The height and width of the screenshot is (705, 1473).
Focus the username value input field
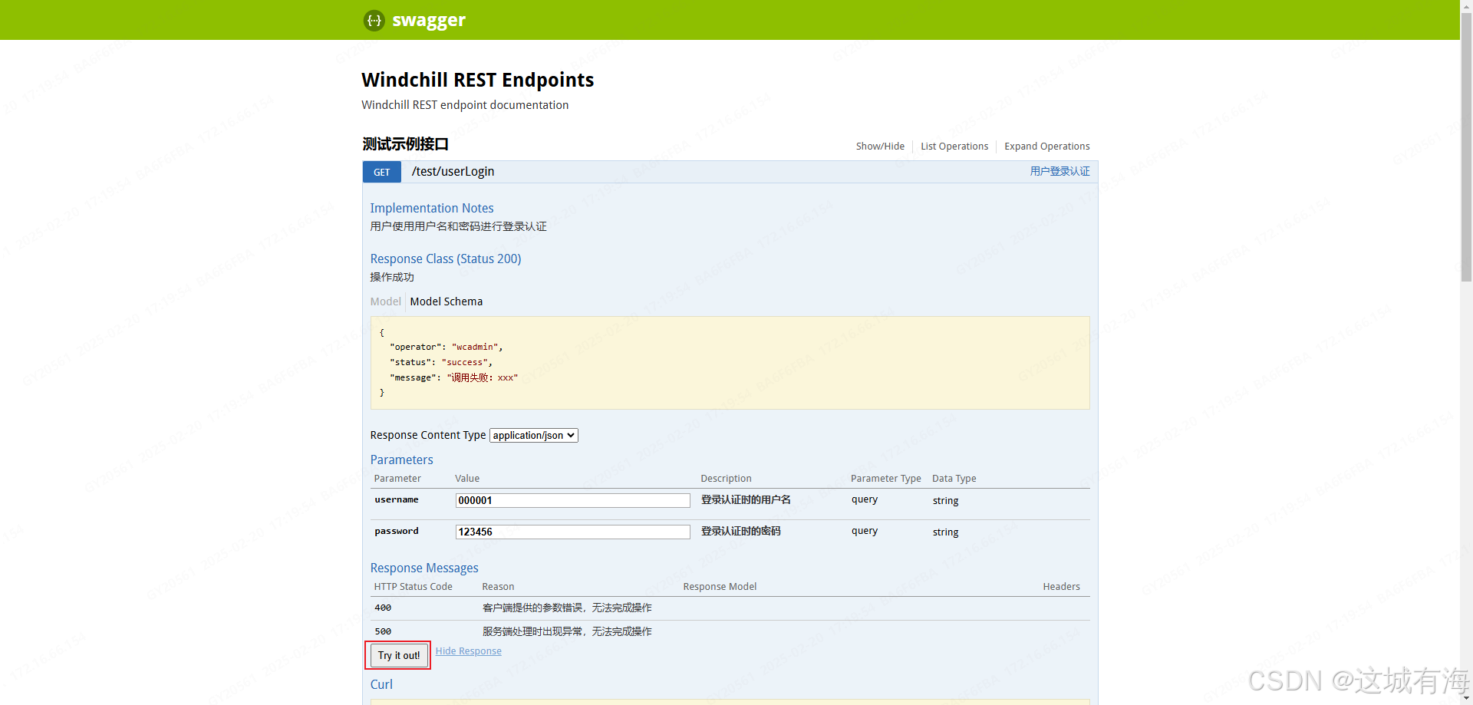pyautogui.click(x=573, y=500)
